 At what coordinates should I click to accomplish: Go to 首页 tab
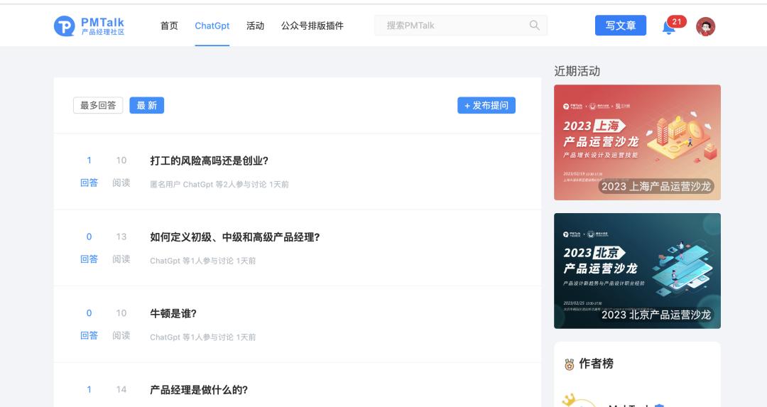(x=169, y=26)
